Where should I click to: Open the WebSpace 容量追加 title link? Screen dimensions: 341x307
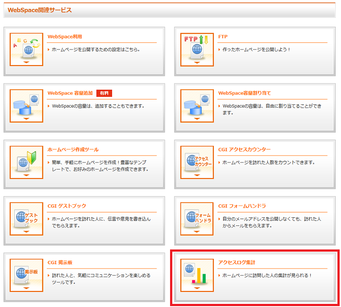[70, 93]
